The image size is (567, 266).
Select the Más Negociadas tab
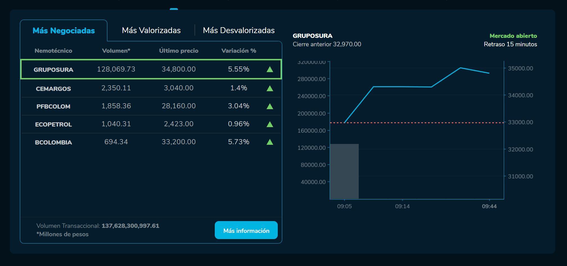click(64, 31)
